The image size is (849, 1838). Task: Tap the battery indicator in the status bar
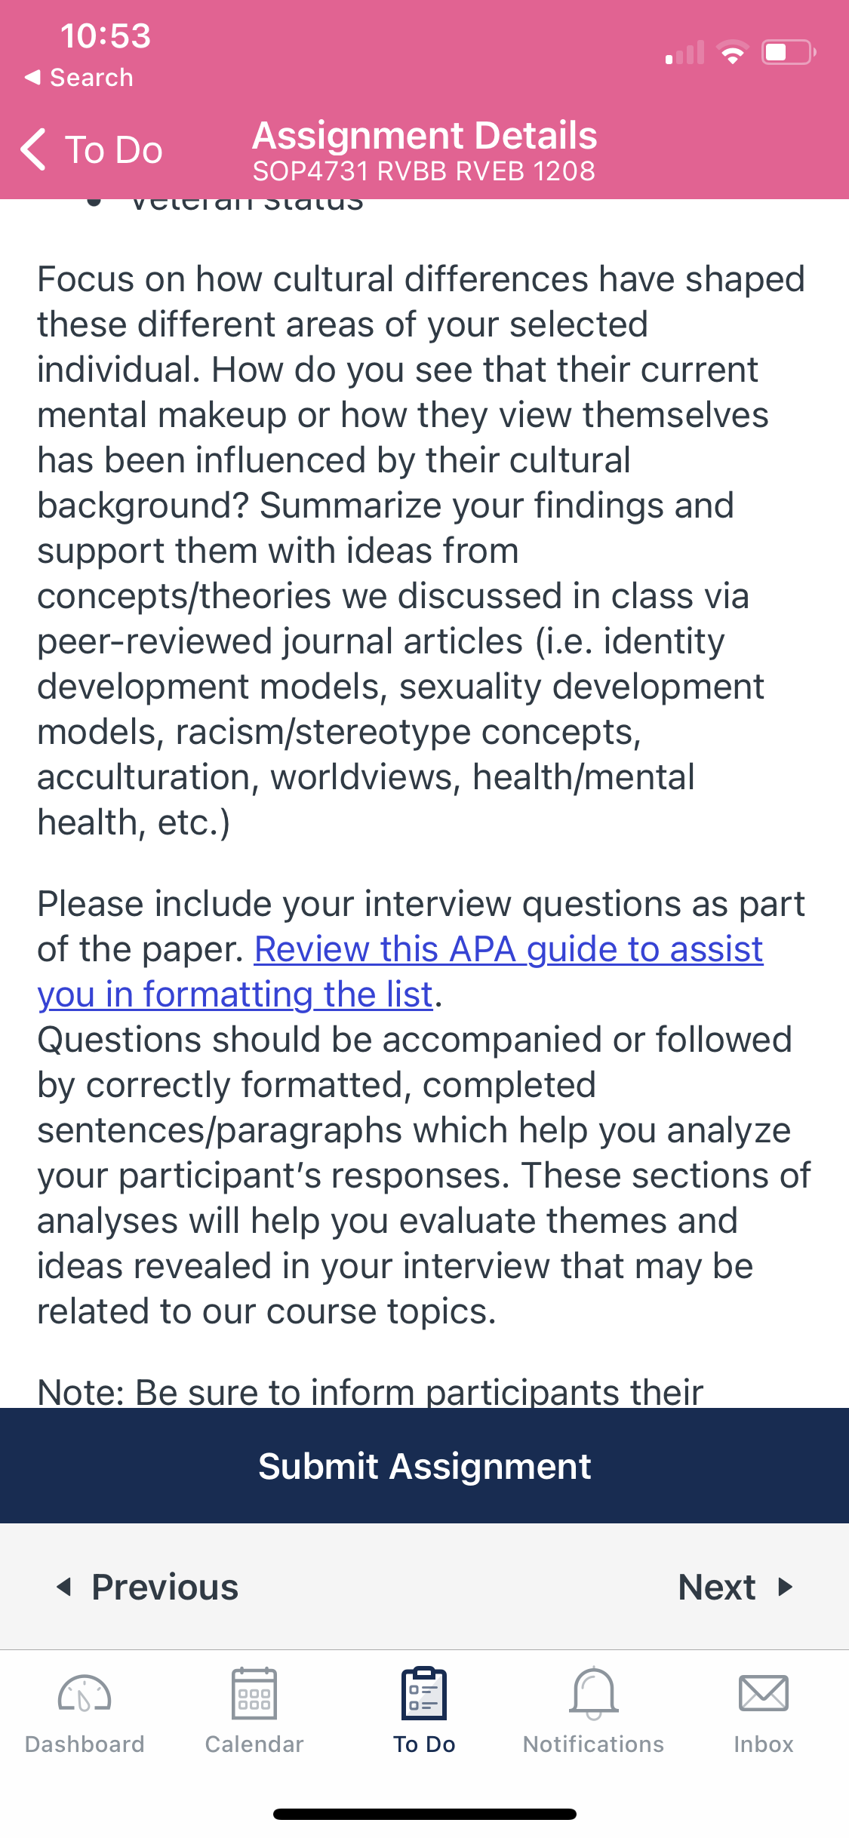[x=789, y=52]
